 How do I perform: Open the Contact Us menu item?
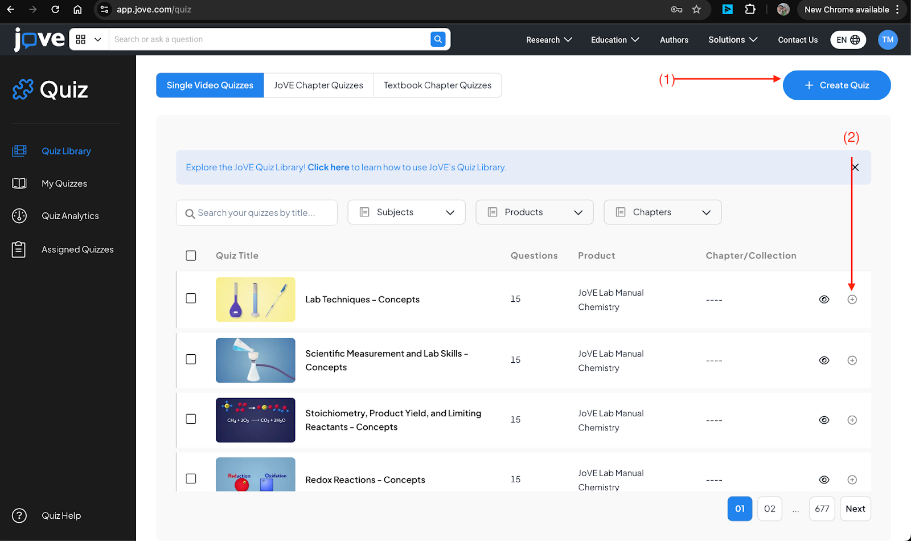[798, 40]
